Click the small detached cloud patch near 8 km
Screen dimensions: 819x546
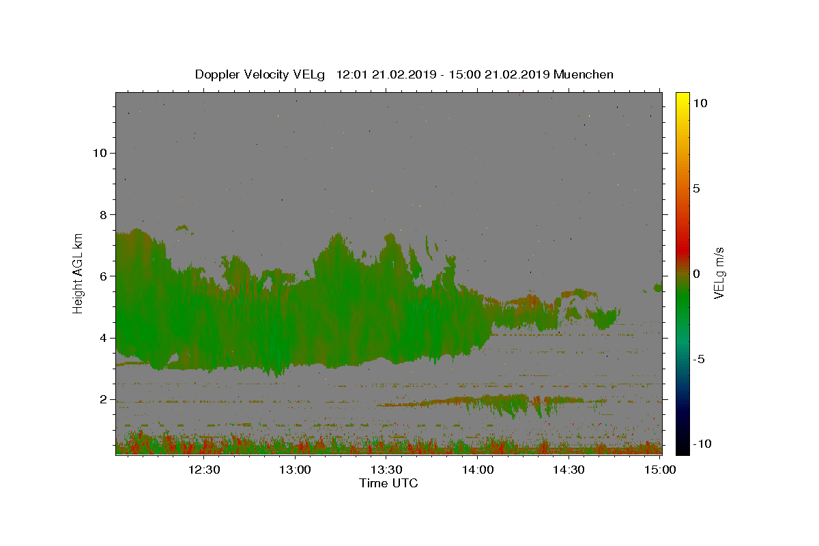182,228
